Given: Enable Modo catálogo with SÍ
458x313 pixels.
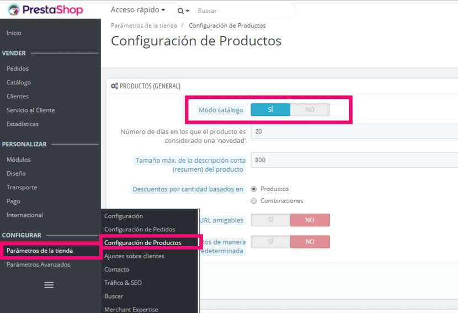Looking at the screenshot, I should (x=270, y=110).
